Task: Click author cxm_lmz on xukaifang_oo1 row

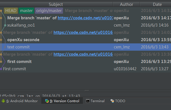Action: [122, 25]
